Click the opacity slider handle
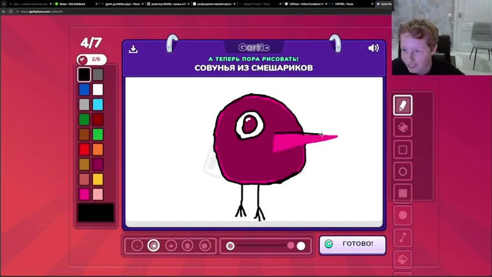Screen dimensions: 492x277 301,246
